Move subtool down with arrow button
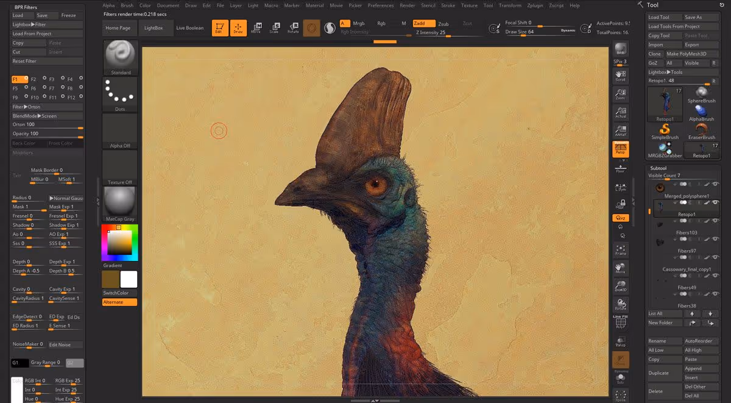Image resolution: width=731 pixels, height=403 pixels. 710,313
